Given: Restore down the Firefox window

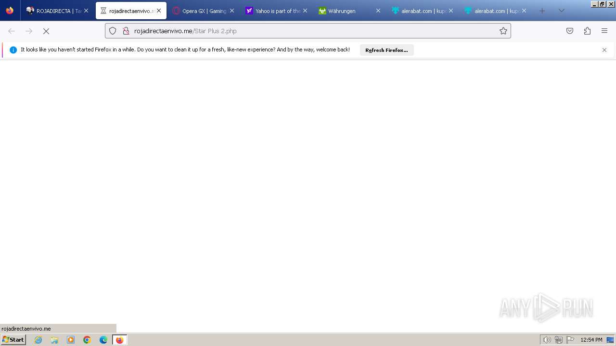Looking at the screenshot, I should coord(602,4).
